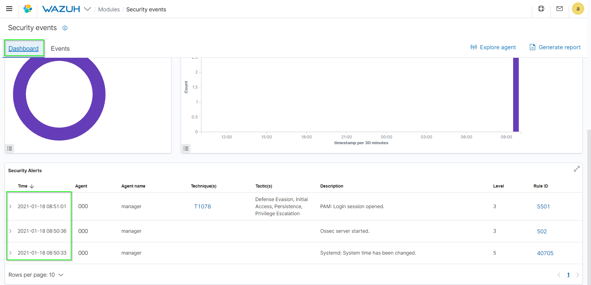Go to the next page of alerts
Image resolution: width=591 pixels, height=285 pixels.
[578, 275]
